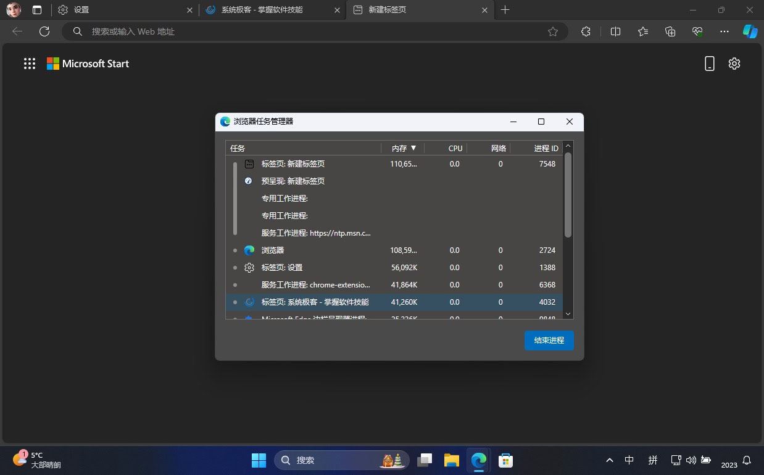
Task: Open the Windows Start menu
Action: click(x=259, y=460)
